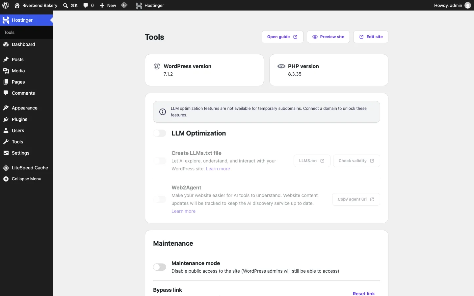Click the Posts pin icon in sidebar
This screenshot has height=296, width=474.
(x=6, y=60)
